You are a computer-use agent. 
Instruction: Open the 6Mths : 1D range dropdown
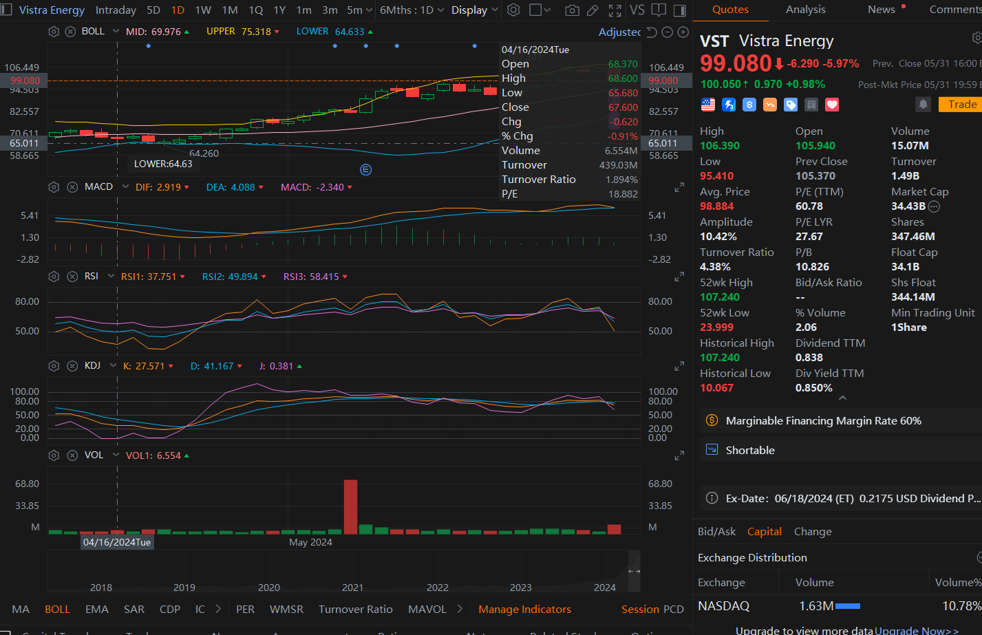click(x=412, y=10)
